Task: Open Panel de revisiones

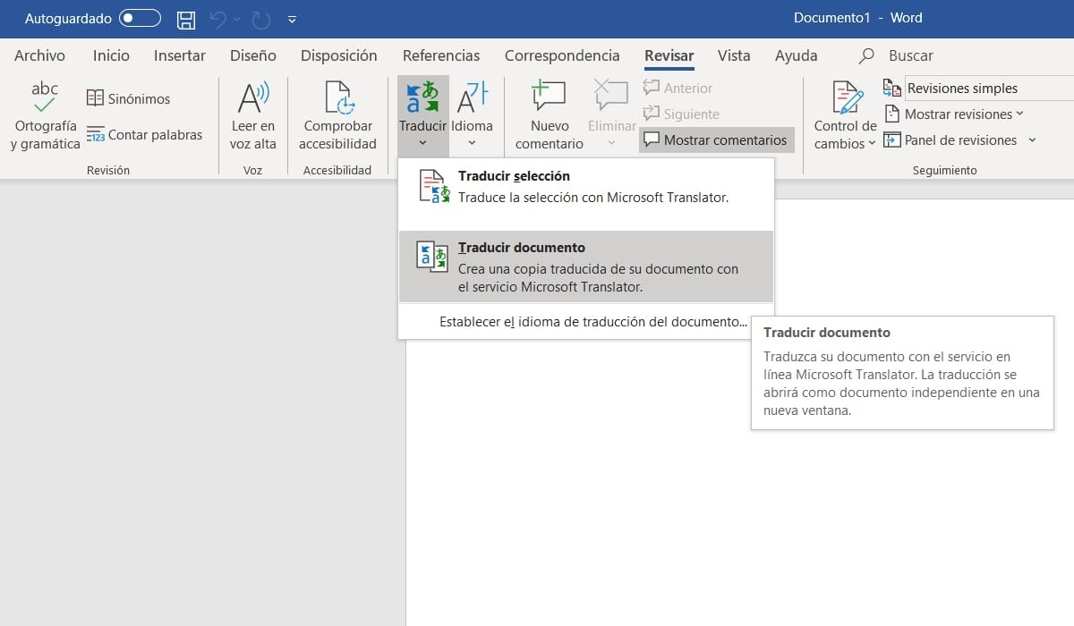Action: 950,140
